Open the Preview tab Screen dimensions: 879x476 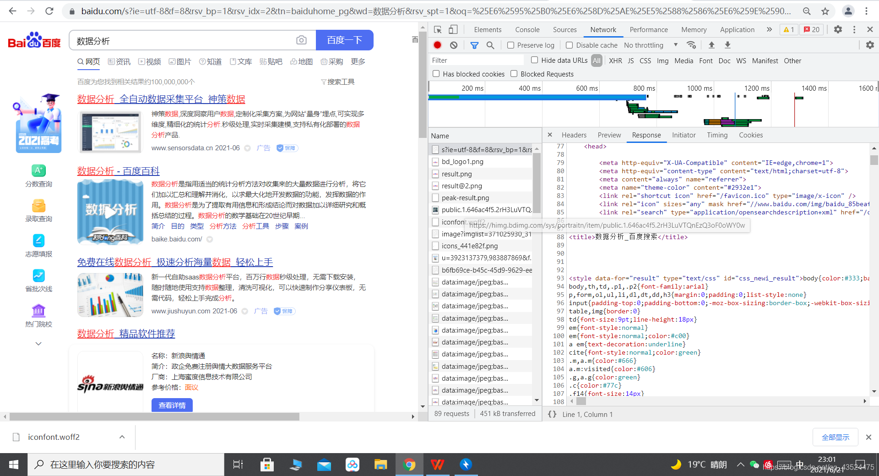pyautogui.click(x=609, y=135)
